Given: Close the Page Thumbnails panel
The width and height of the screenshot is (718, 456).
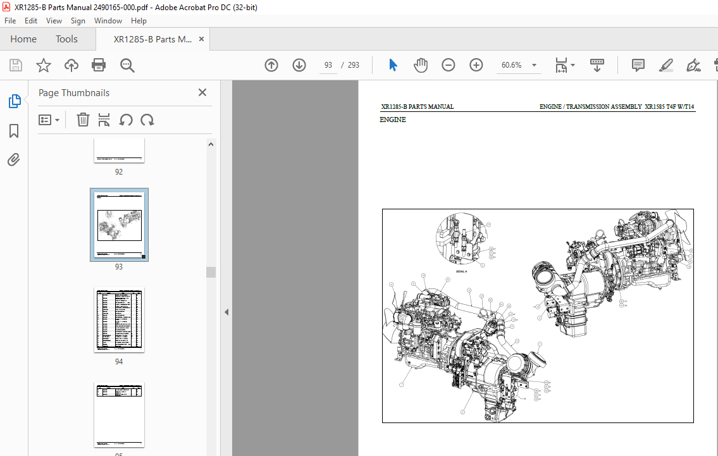Looking at the screenshot, I should 202,92.
